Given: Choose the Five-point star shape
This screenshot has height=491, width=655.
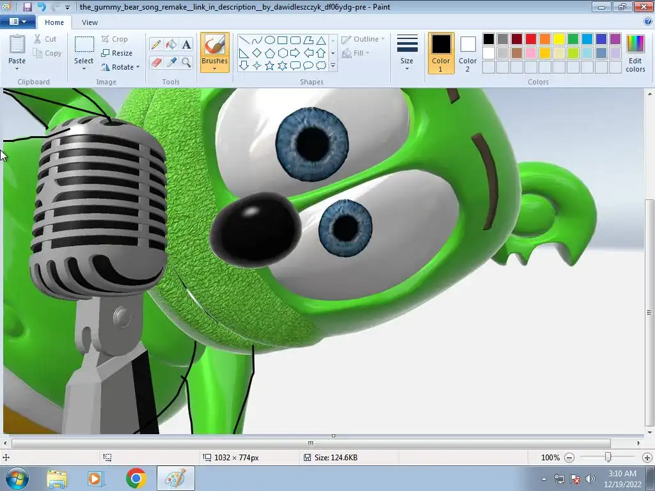Looking at the screenshot, I should coord(270,66).
